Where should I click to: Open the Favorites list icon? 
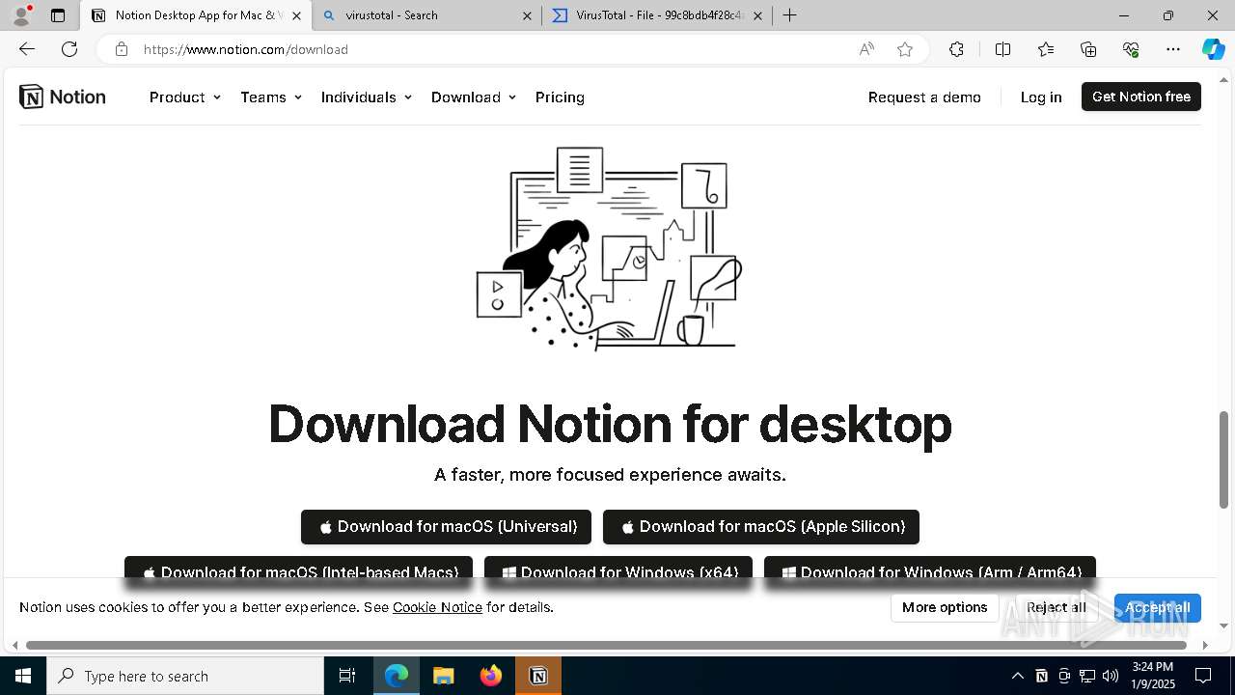point(1046,49)
